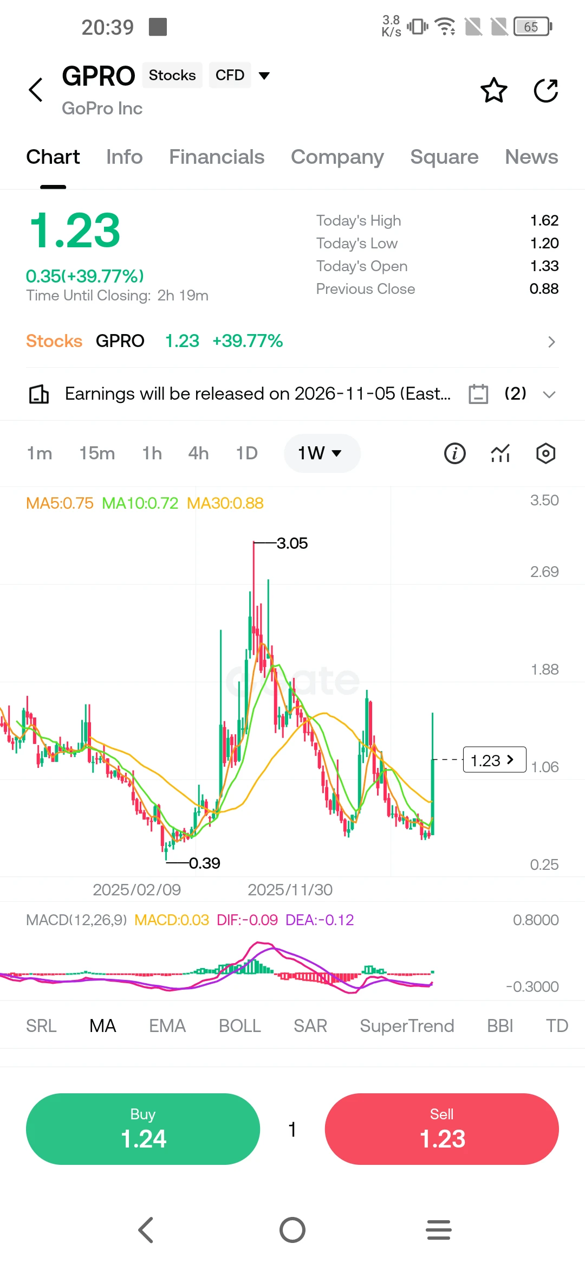
Task: Open the 1W timeframe dropdown
Action: click(322, 453)
